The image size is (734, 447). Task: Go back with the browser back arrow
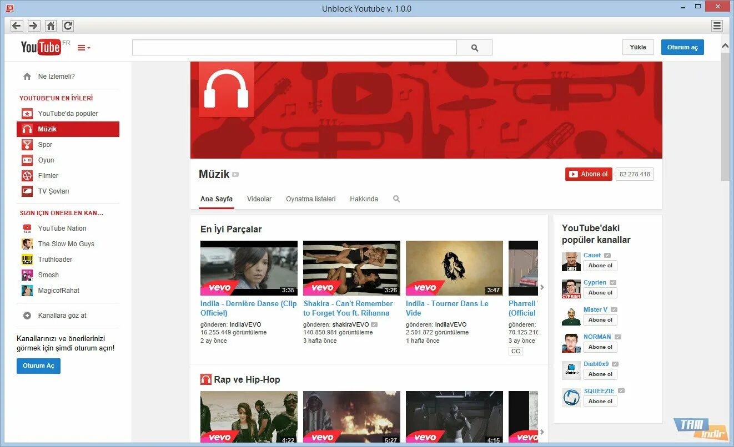[16, 26]
